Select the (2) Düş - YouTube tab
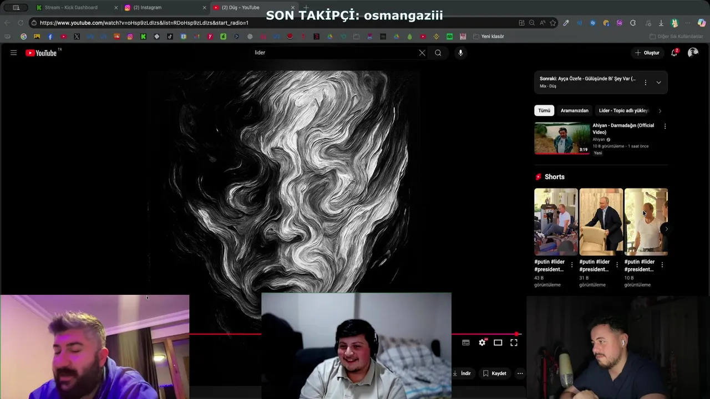Image resolution: width=710 pixels, height=399 pixels. point(255,7)
